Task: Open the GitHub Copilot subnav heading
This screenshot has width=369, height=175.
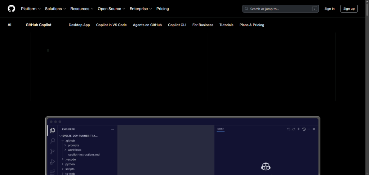Action: pos(39,25)
